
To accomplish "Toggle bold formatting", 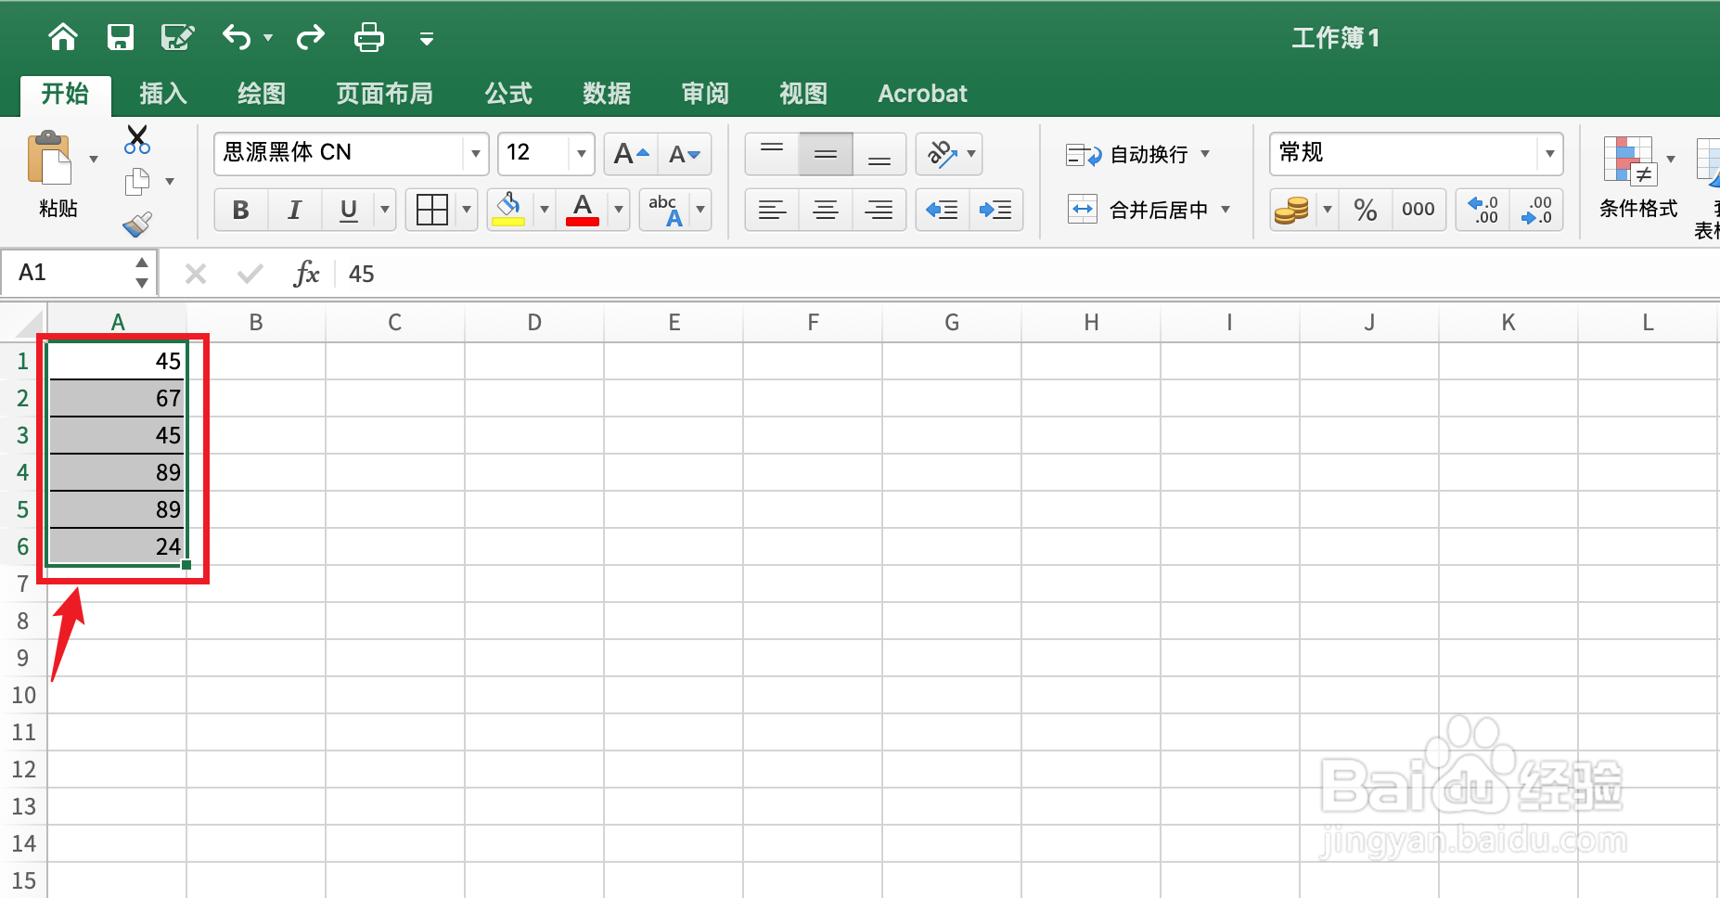I will tap(240, 210).
